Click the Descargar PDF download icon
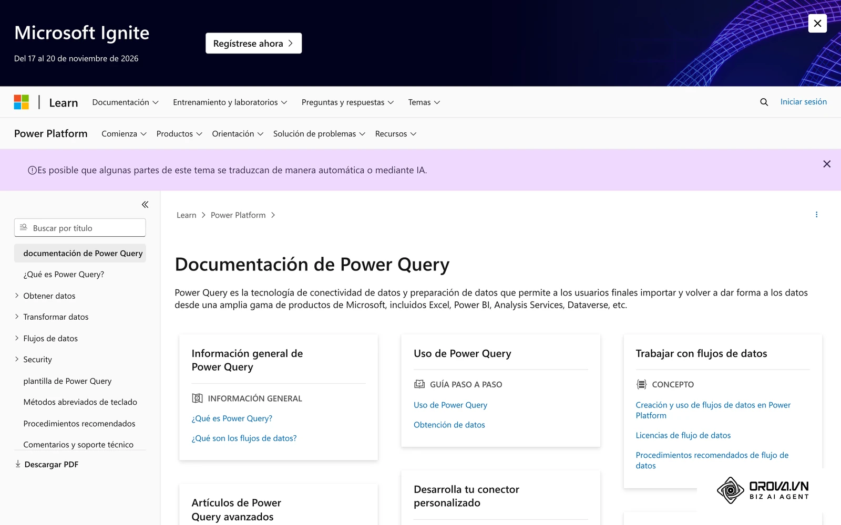 pyautogui.click(x=18, y=464)
